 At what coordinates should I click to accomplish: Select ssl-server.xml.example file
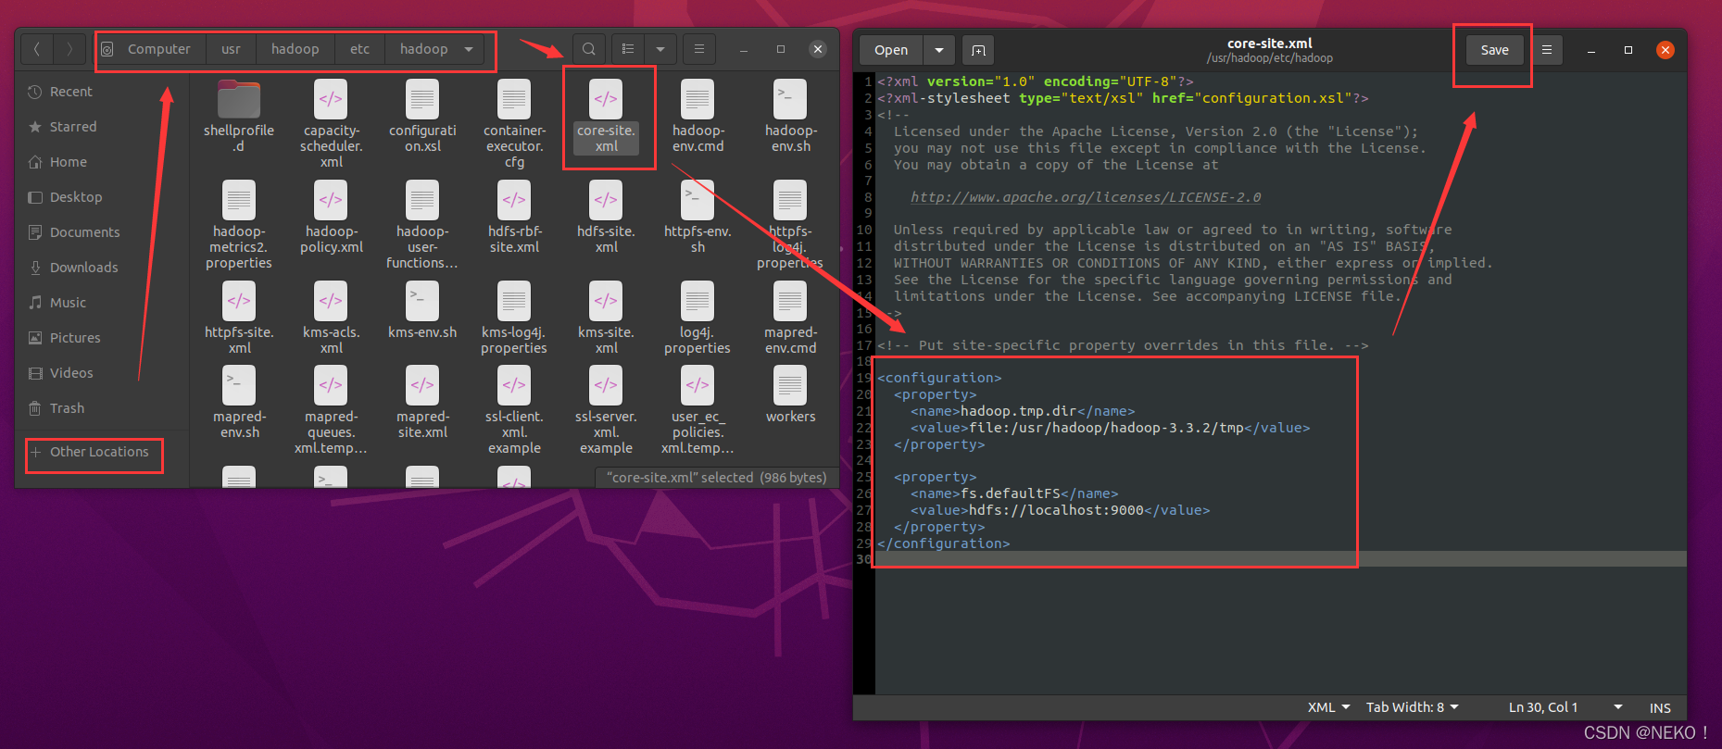click(606, 410)
